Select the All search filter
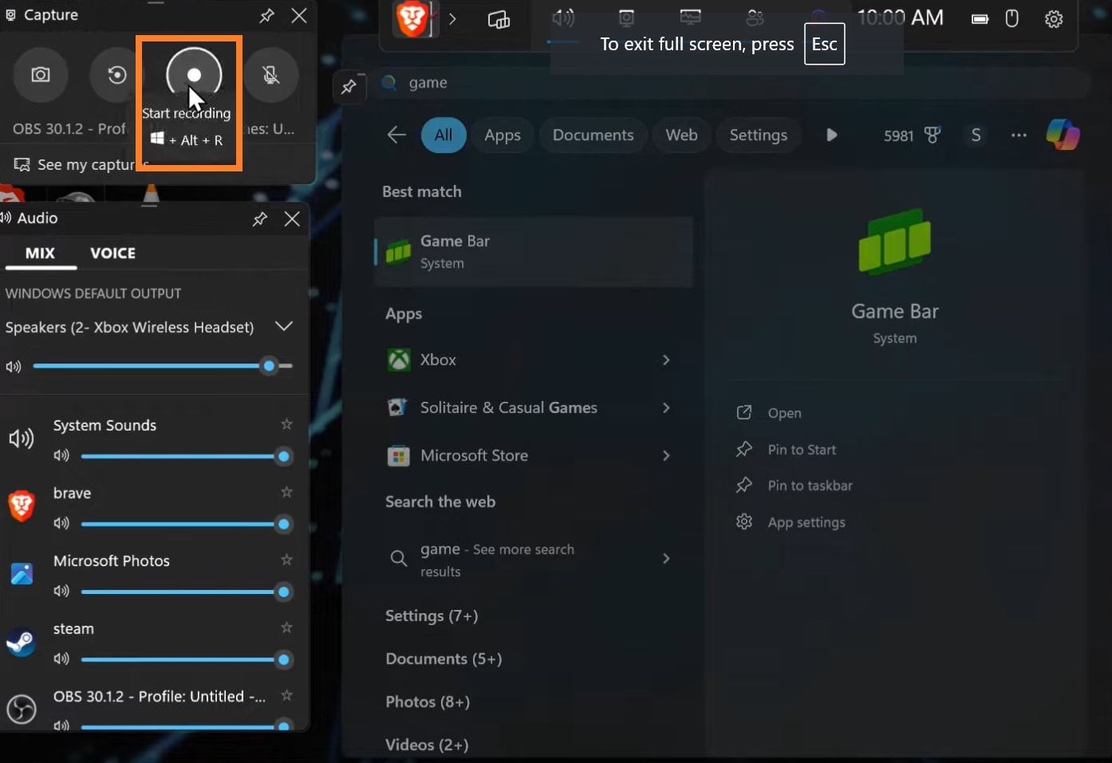Viewport: 1112px width, 763px height. pos(444,136)
